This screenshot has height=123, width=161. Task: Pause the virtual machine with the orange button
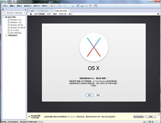pos(52,6)
